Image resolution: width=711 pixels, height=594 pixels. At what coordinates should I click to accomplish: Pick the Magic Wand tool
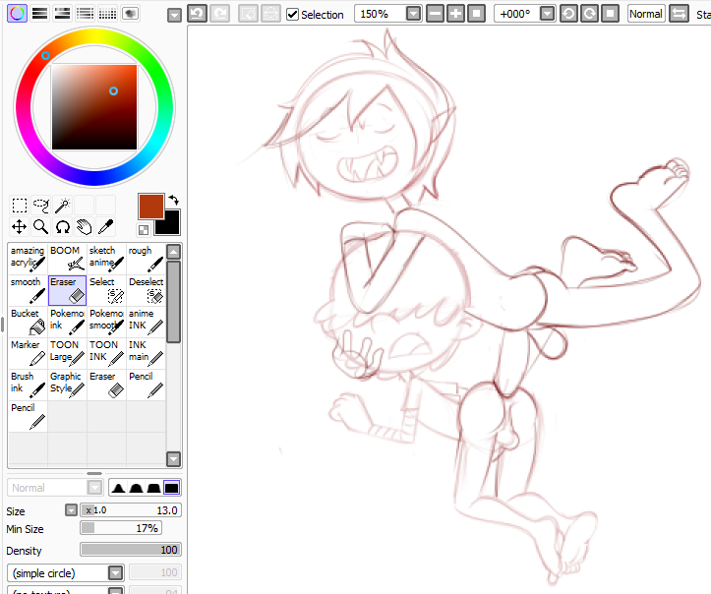point(62,206)
